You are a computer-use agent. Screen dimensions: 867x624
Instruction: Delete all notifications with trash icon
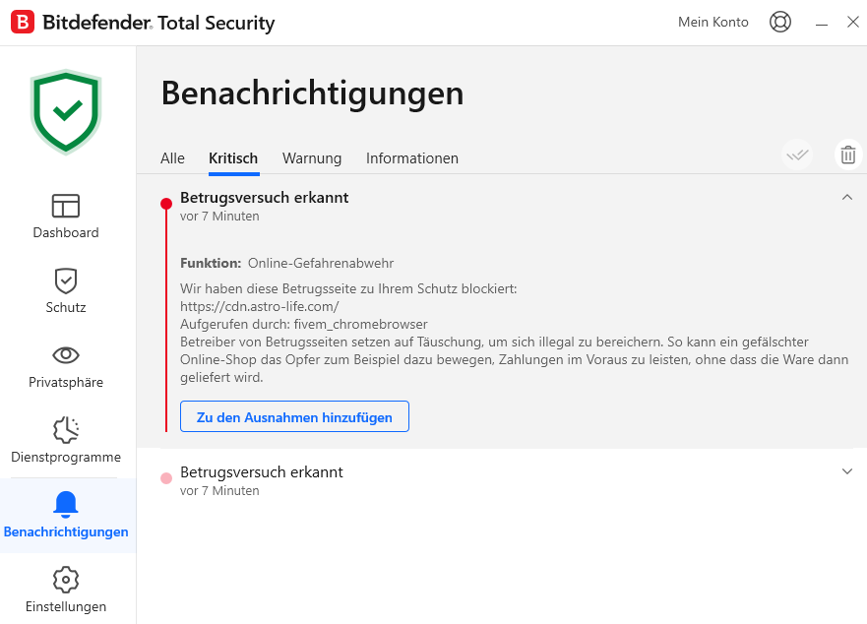848,155
